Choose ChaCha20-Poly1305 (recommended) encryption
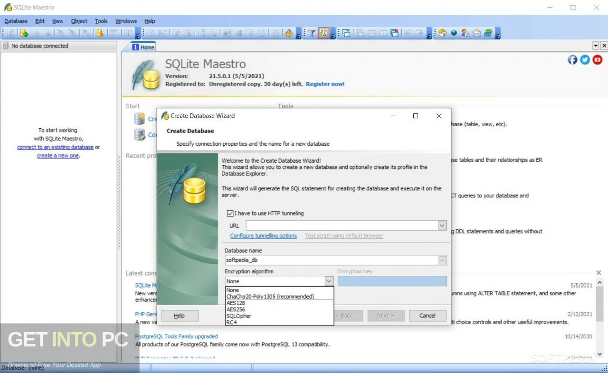 pyautogui.click(x=279, y=297)
